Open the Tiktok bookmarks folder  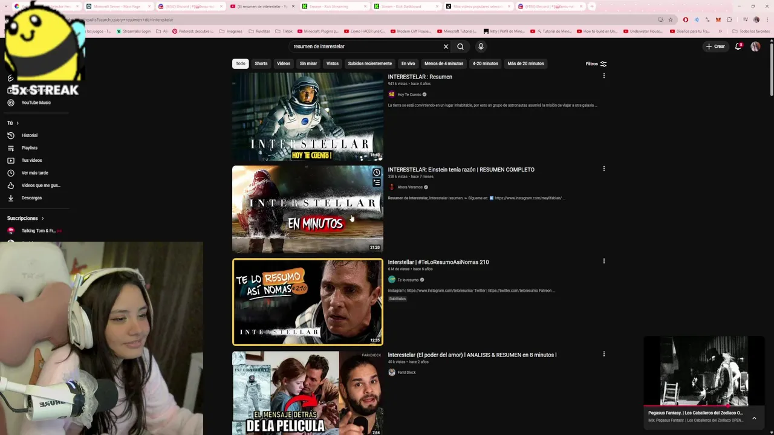[284, 31]
